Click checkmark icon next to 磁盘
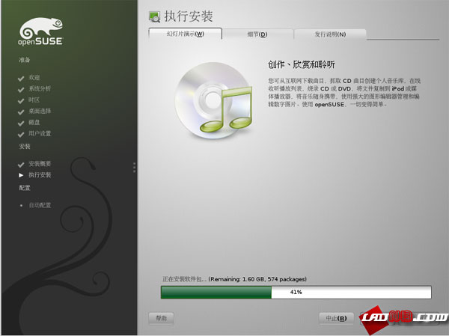 pyautogui.click(x=21, y=123)
